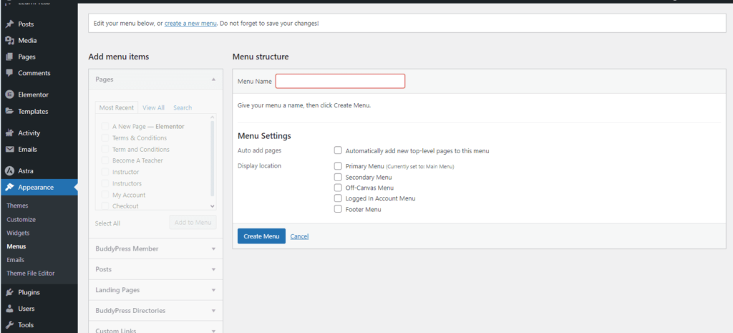This screenshot has height=333, width=733.
Task: Collapse the Pages panel arrow
Action: (213, 79)
